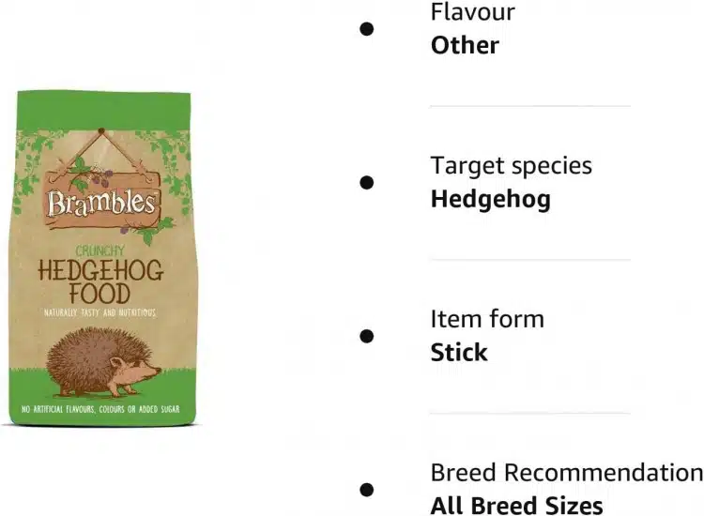Click the HEDGEHOG FOOD text on package

click(x=100, y=282)
